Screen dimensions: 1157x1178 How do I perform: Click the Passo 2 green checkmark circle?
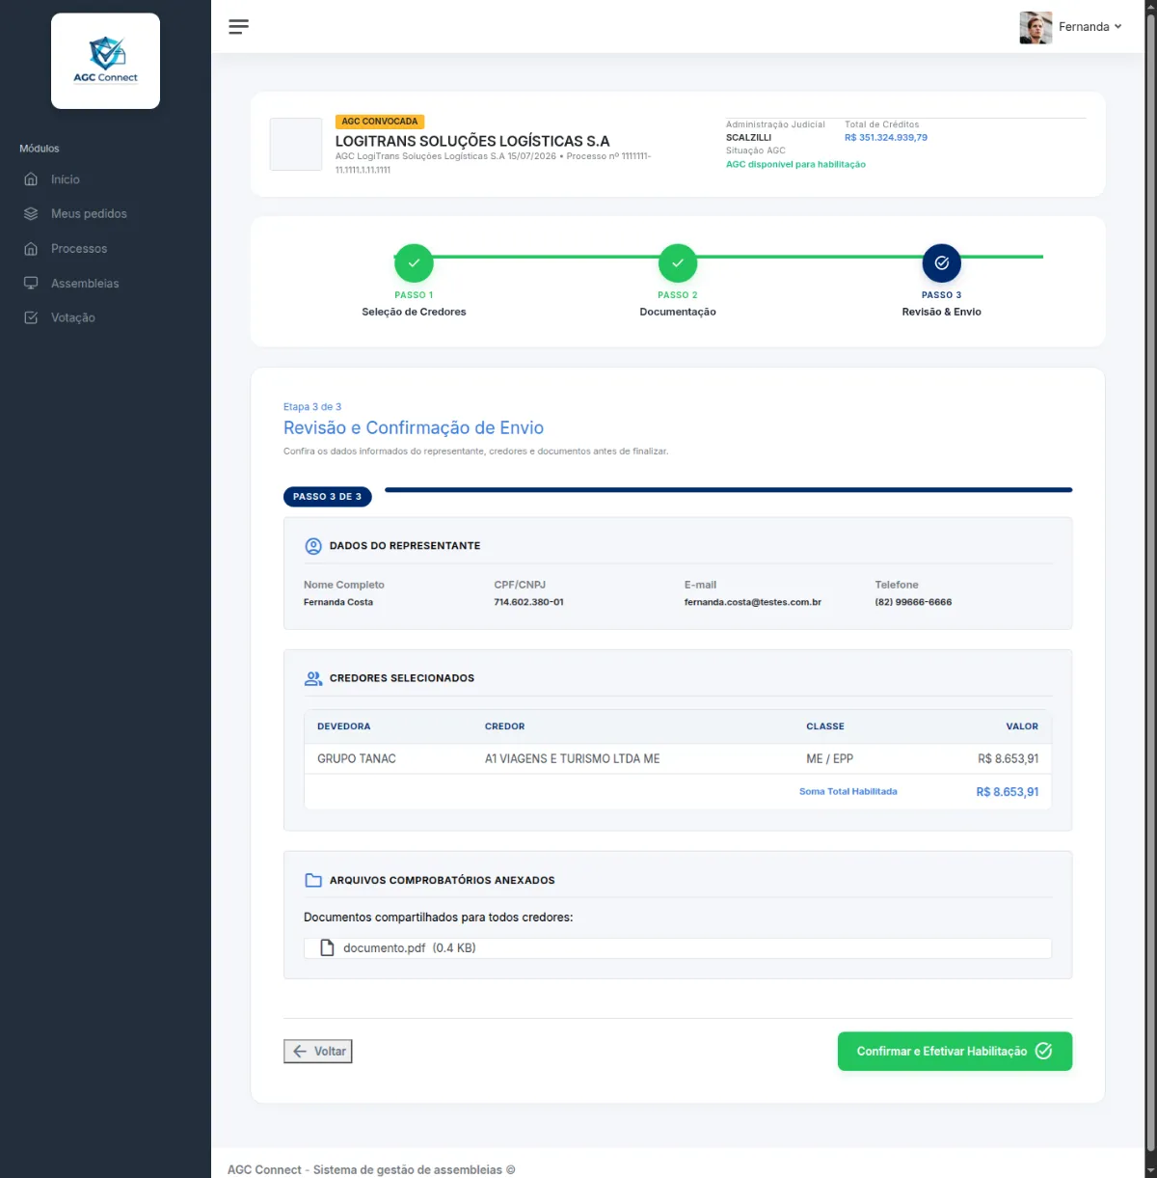coord(678,262)
